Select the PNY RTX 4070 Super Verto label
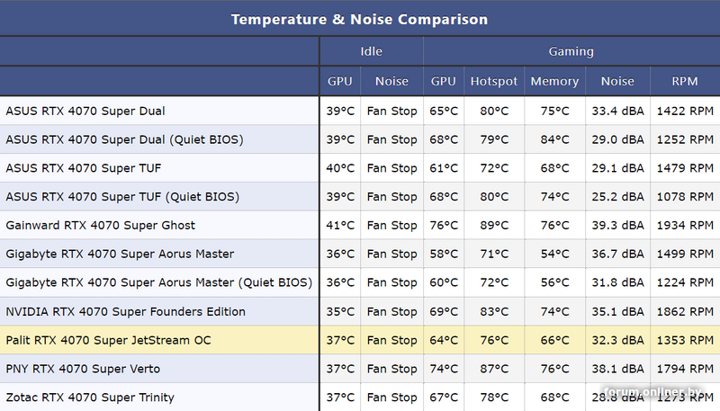This screenshot has width=720, height=411. (x=83, y=369)
